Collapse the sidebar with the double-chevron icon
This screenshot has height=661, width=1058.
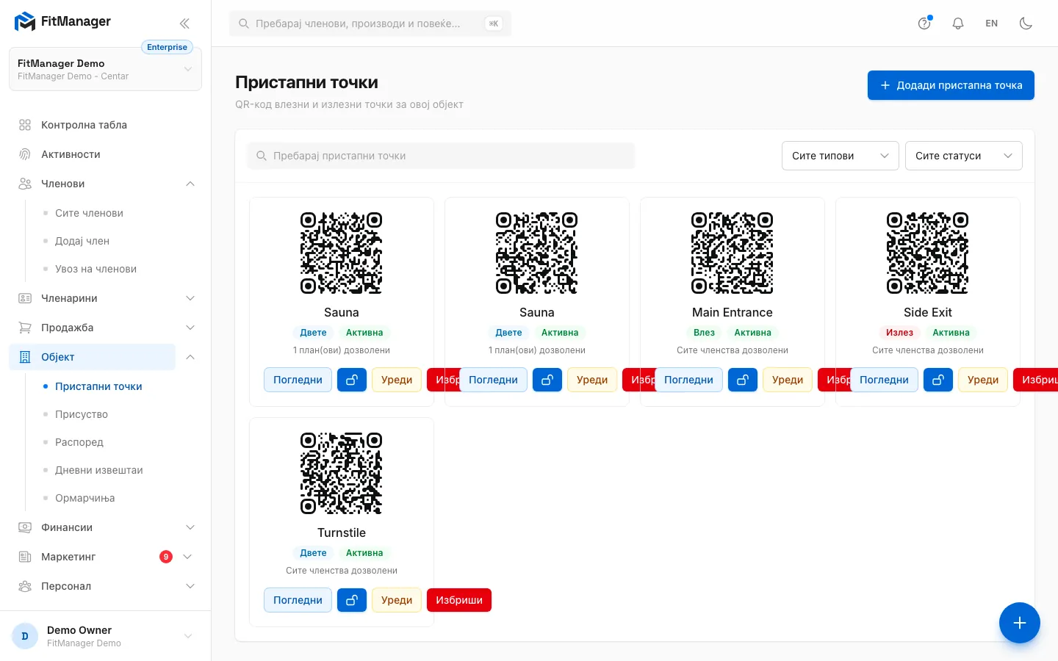tap(184, 23)
